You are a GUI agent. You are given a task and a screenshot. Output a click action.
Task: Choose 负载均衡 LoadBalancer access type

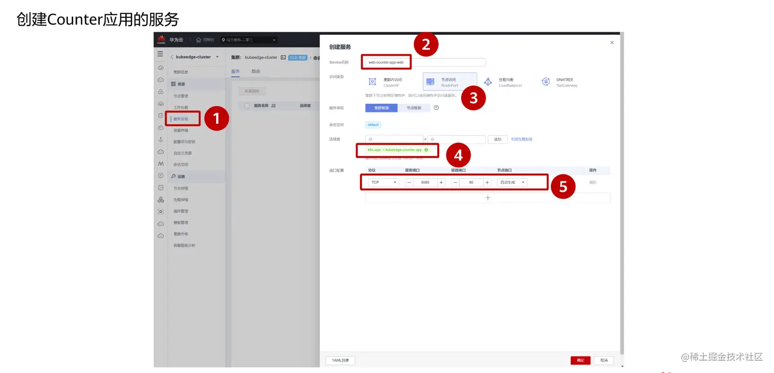click(x=507, y=82)
